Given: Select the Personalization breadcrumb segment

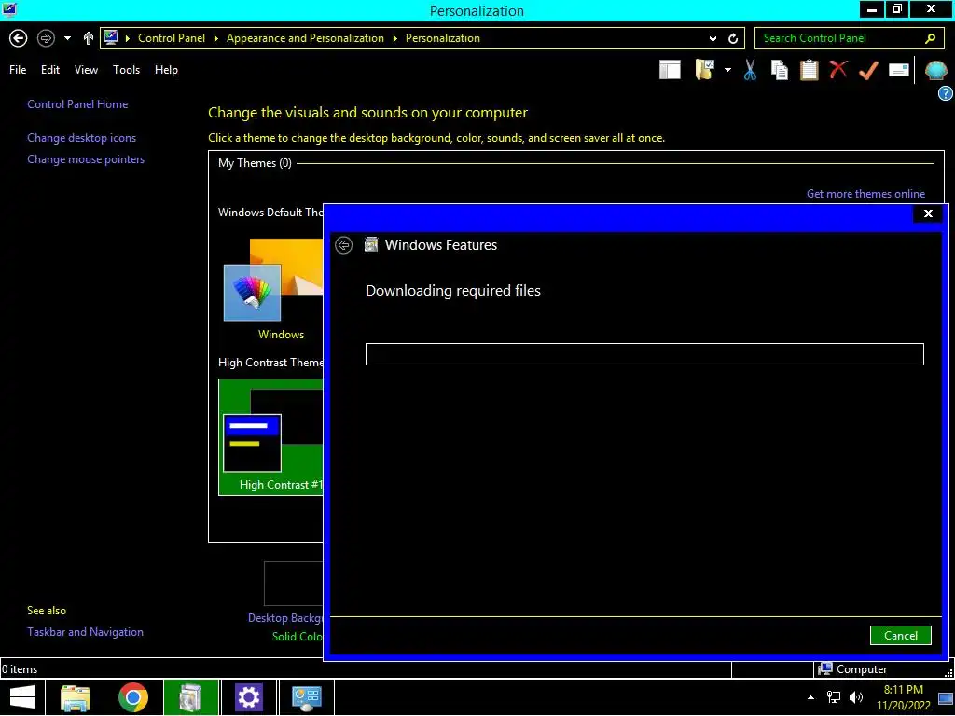Looking at the screenshot, I should [443, 38].
